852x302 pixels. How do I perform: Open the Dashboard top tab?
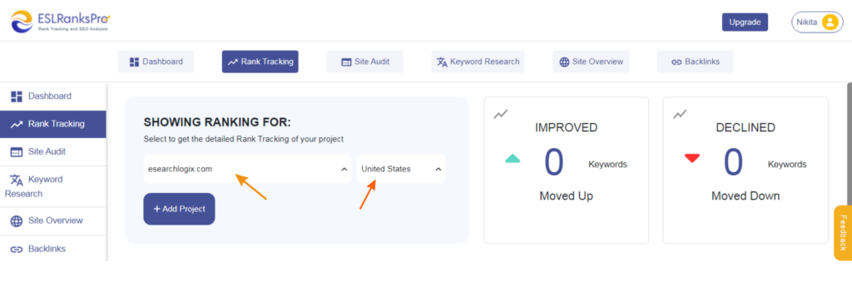(156, 62)
